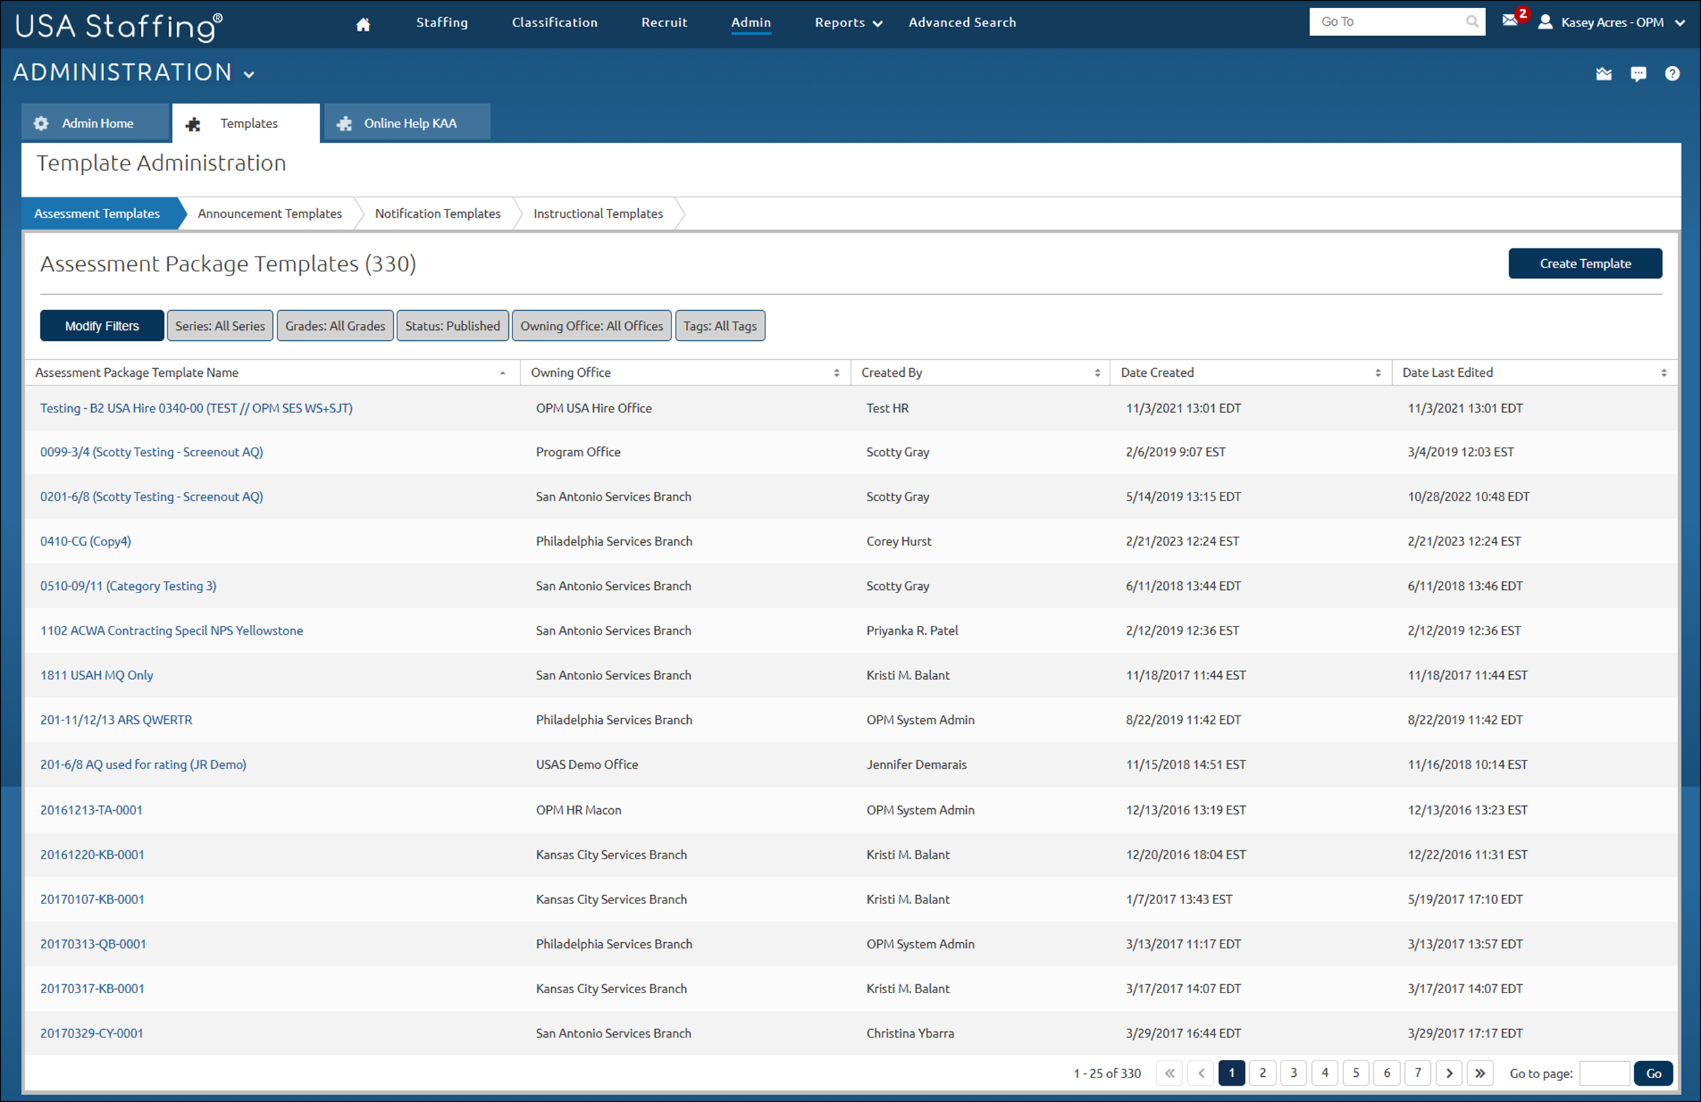Open the 1811 USAH MQ Only template
The image size is (1701, 1102).
coord(96,675)
